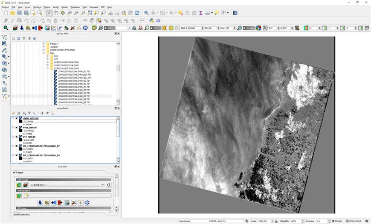
Task: Expand the Feb2017 folder in browser
Action: click(x=43, y=44)
